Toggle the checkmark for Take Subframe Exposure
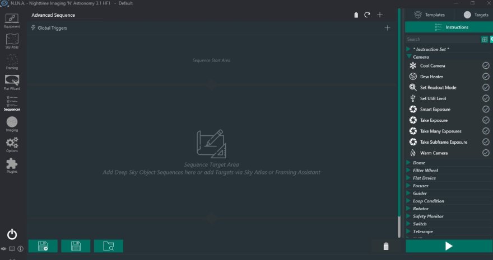493x260 pixels. tap(486, 142)
